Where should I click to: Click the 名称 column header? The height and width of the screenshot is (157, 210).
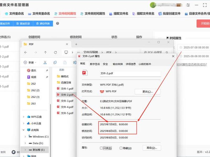coord(62,70)
